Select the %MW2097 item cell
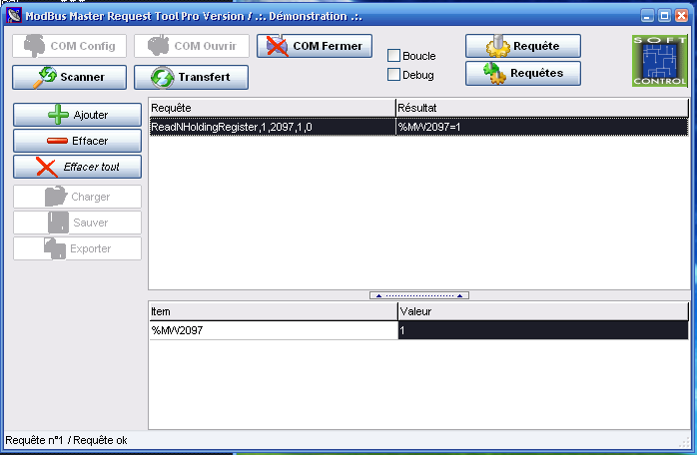Viewport: 697px width, 455px height. tap(272, 330)
